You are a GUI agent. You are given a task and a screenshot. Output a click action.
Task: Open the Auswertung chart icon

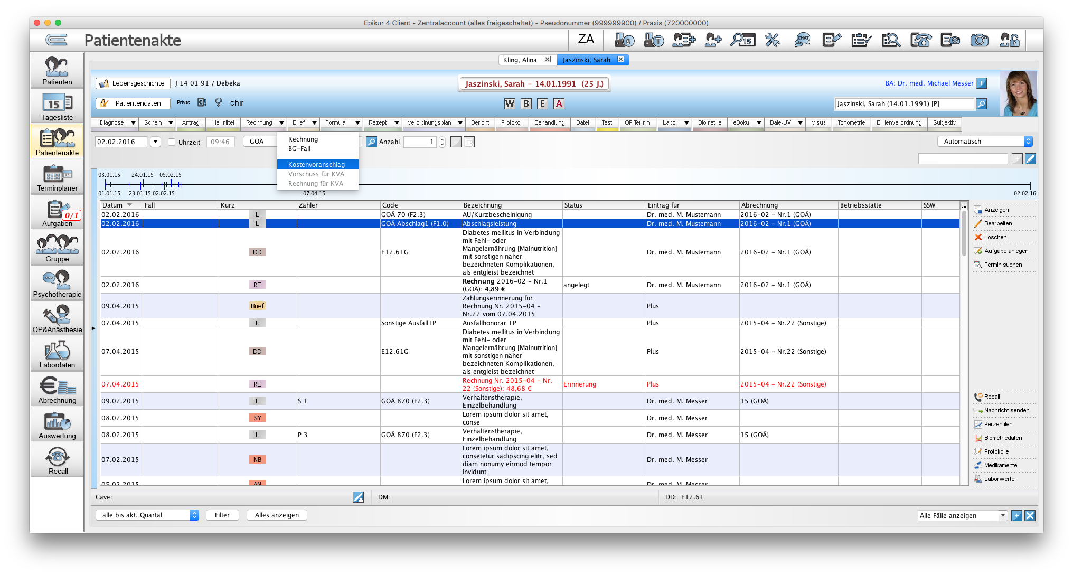[x=57, y=425]
